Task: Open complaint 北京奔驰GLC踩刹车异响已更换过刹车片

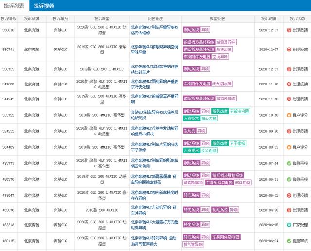Action: 155,69
